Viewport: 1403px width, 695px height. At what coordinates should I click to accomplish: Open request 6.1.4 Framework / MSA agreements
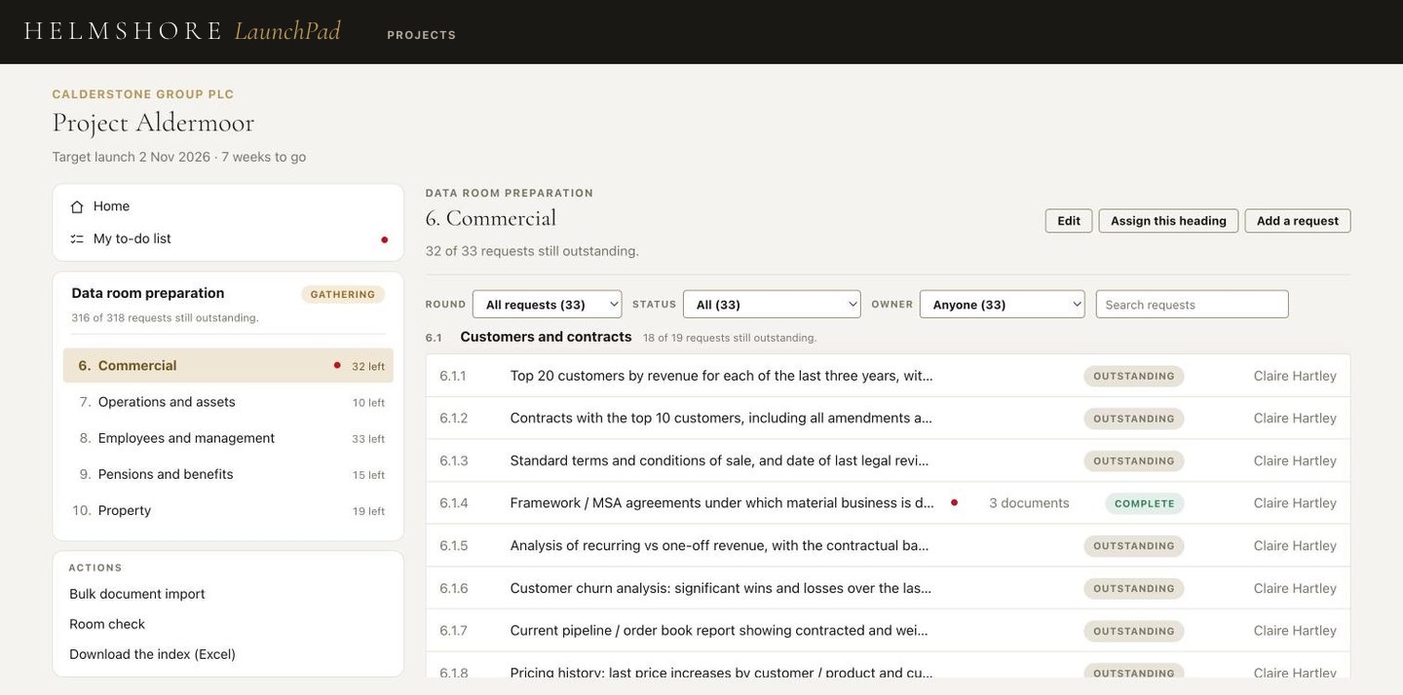click(888, 503)
